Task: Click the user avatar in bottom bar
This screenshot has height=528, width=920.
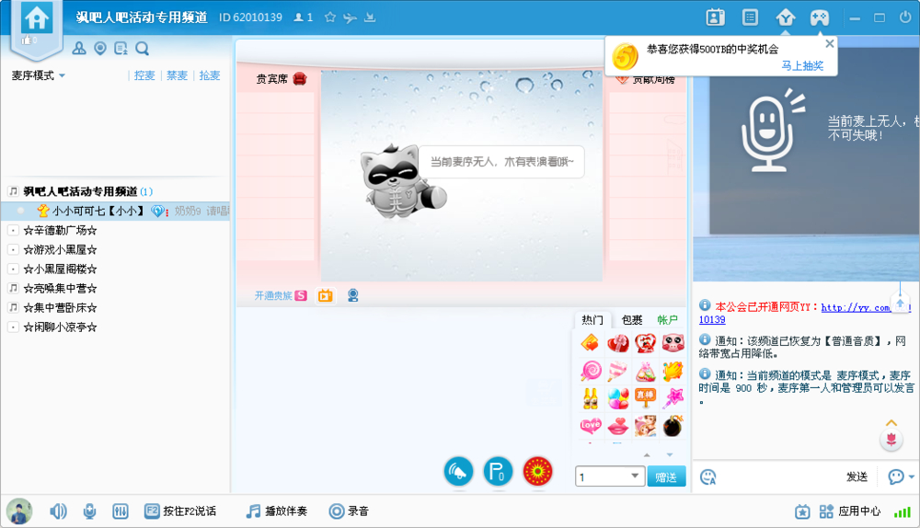Action: coord(19,511)
